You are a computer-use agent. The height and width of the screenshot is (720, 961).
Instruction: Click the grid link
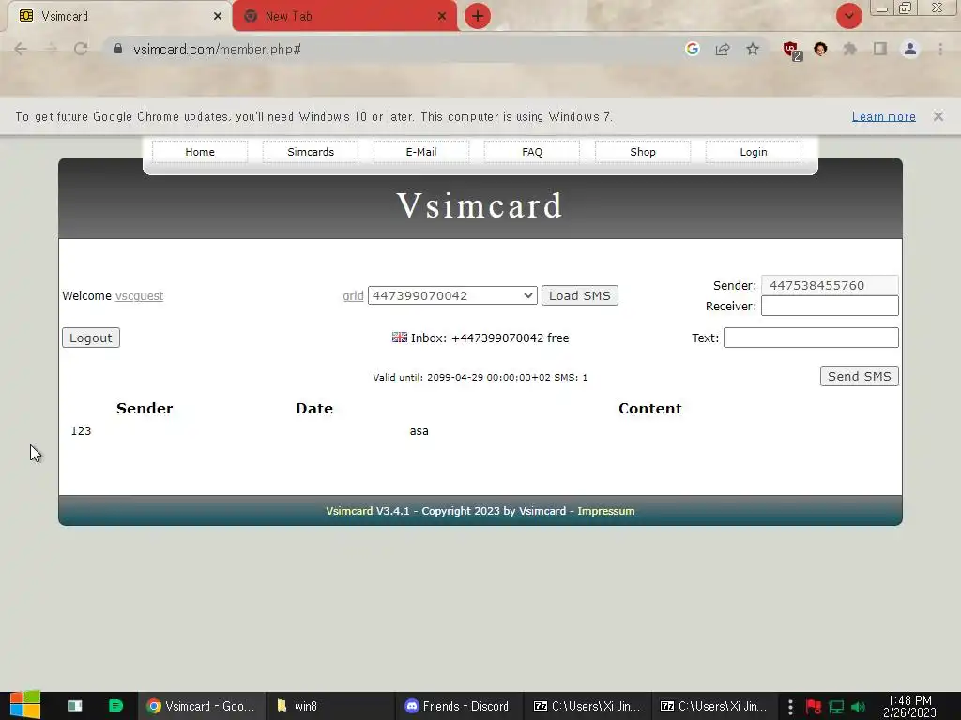tap(353, 295)
